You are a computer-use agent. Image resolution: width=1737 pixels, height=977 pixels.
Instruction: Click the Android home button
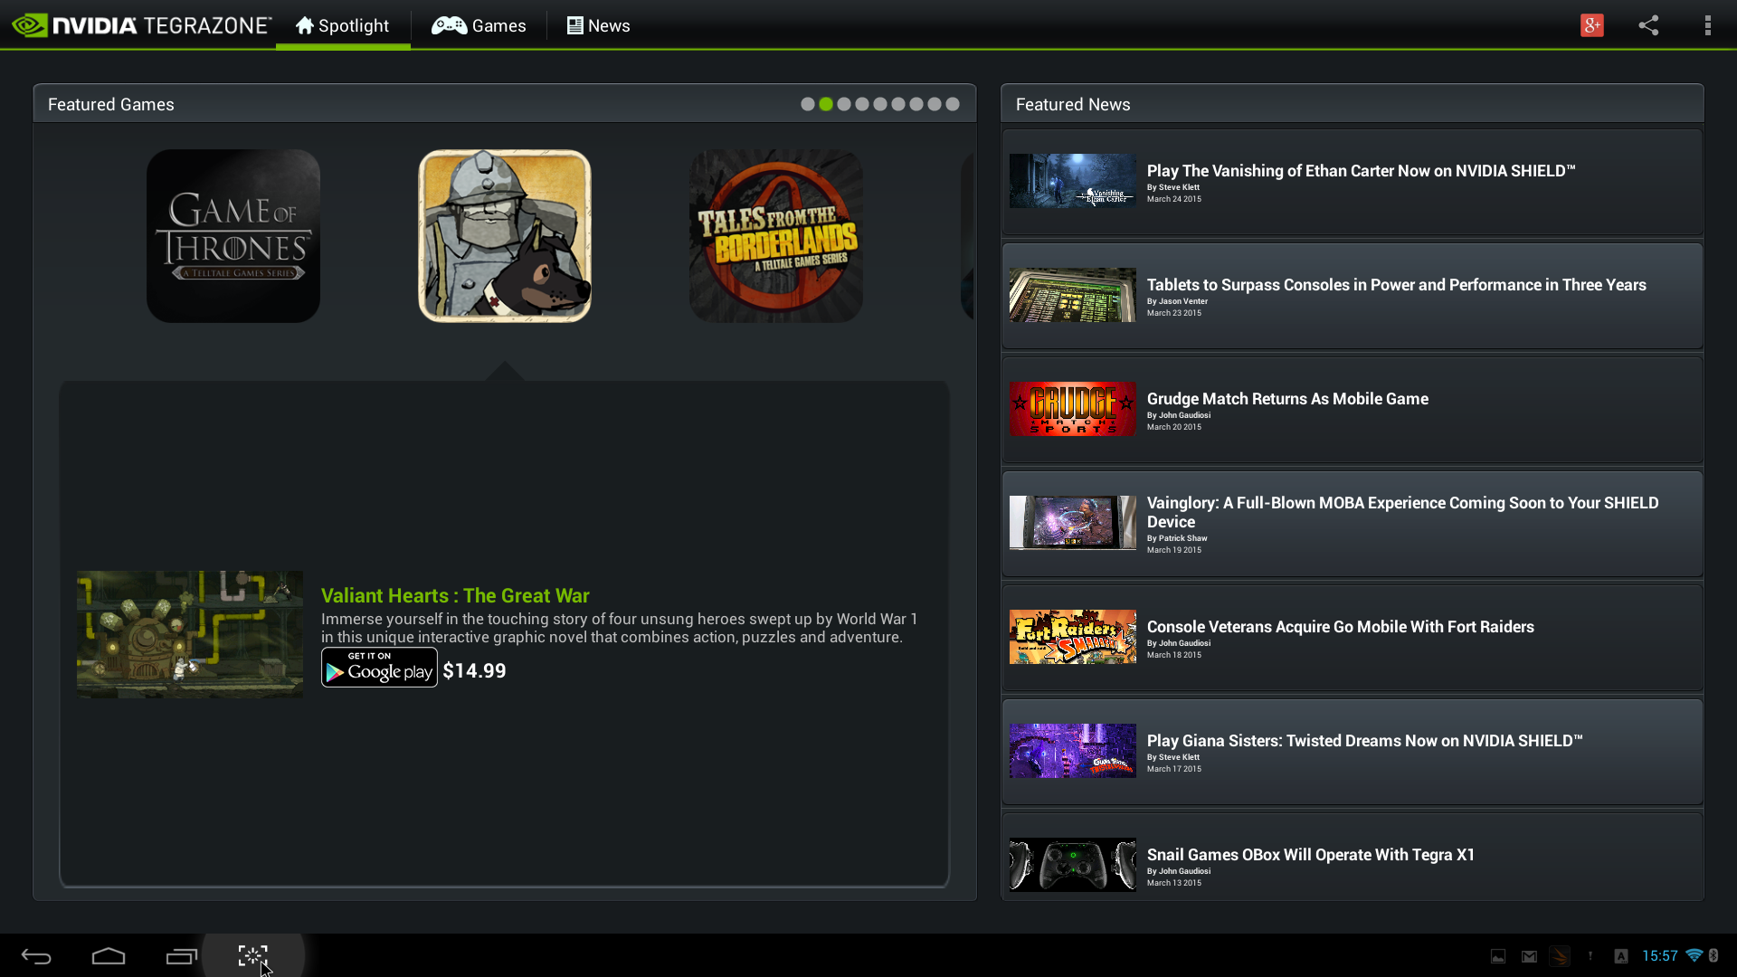[109, 956]
